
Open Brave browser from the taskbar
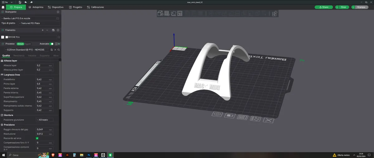[x=53, y=155]
